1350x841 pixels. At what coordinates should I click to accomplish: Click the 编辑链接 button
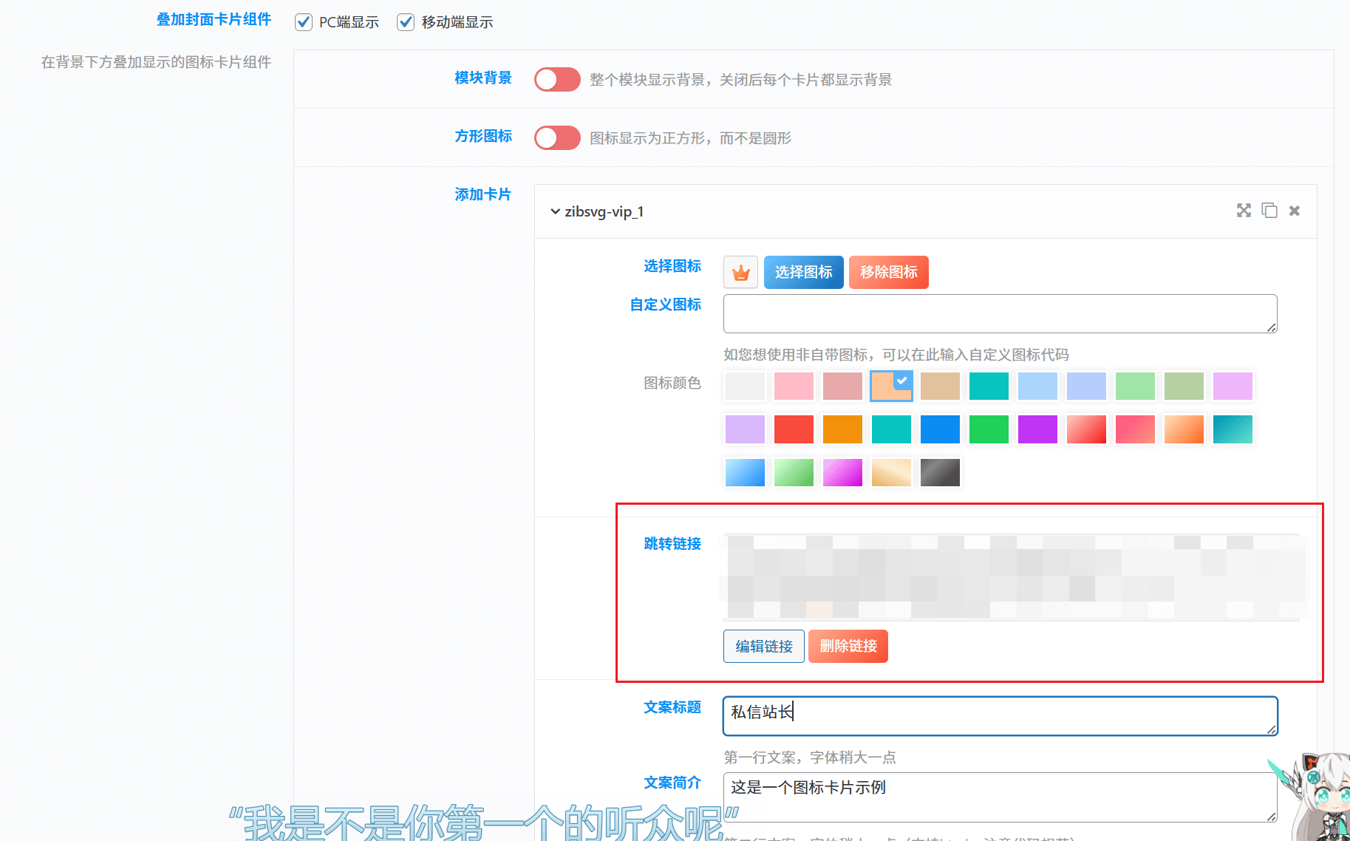[763, 647]
